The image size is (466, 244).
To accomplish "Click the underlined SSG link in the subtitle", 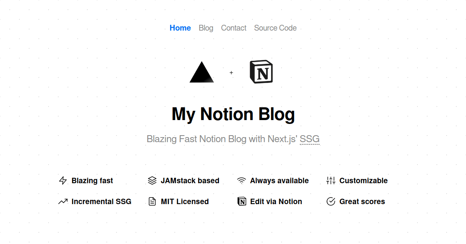I will [310, 139].
